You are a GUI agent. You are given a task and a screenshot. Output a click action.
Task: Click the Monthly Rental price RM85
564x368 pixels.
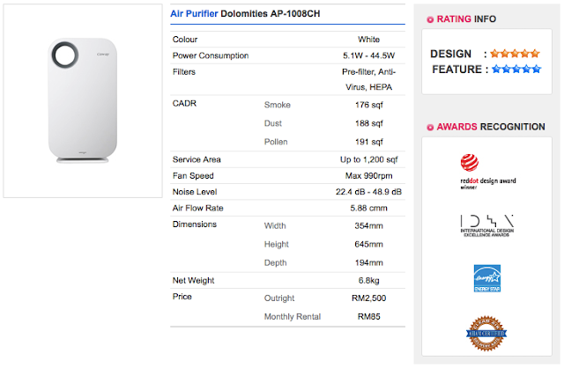coord(368,317)
